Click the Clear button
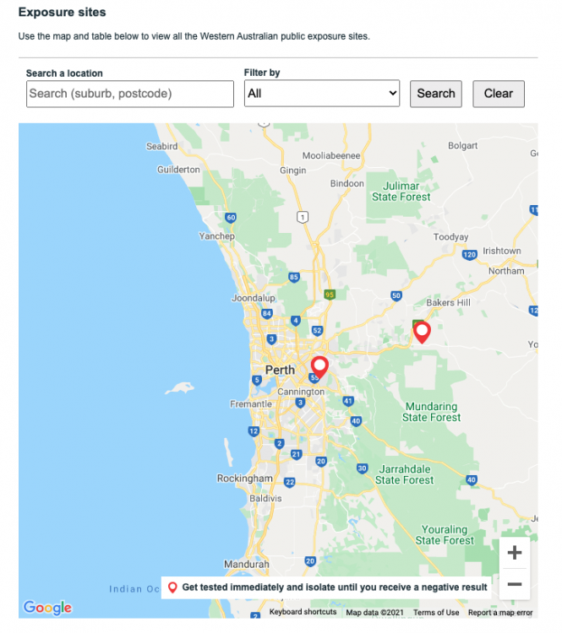 point(499,94)
